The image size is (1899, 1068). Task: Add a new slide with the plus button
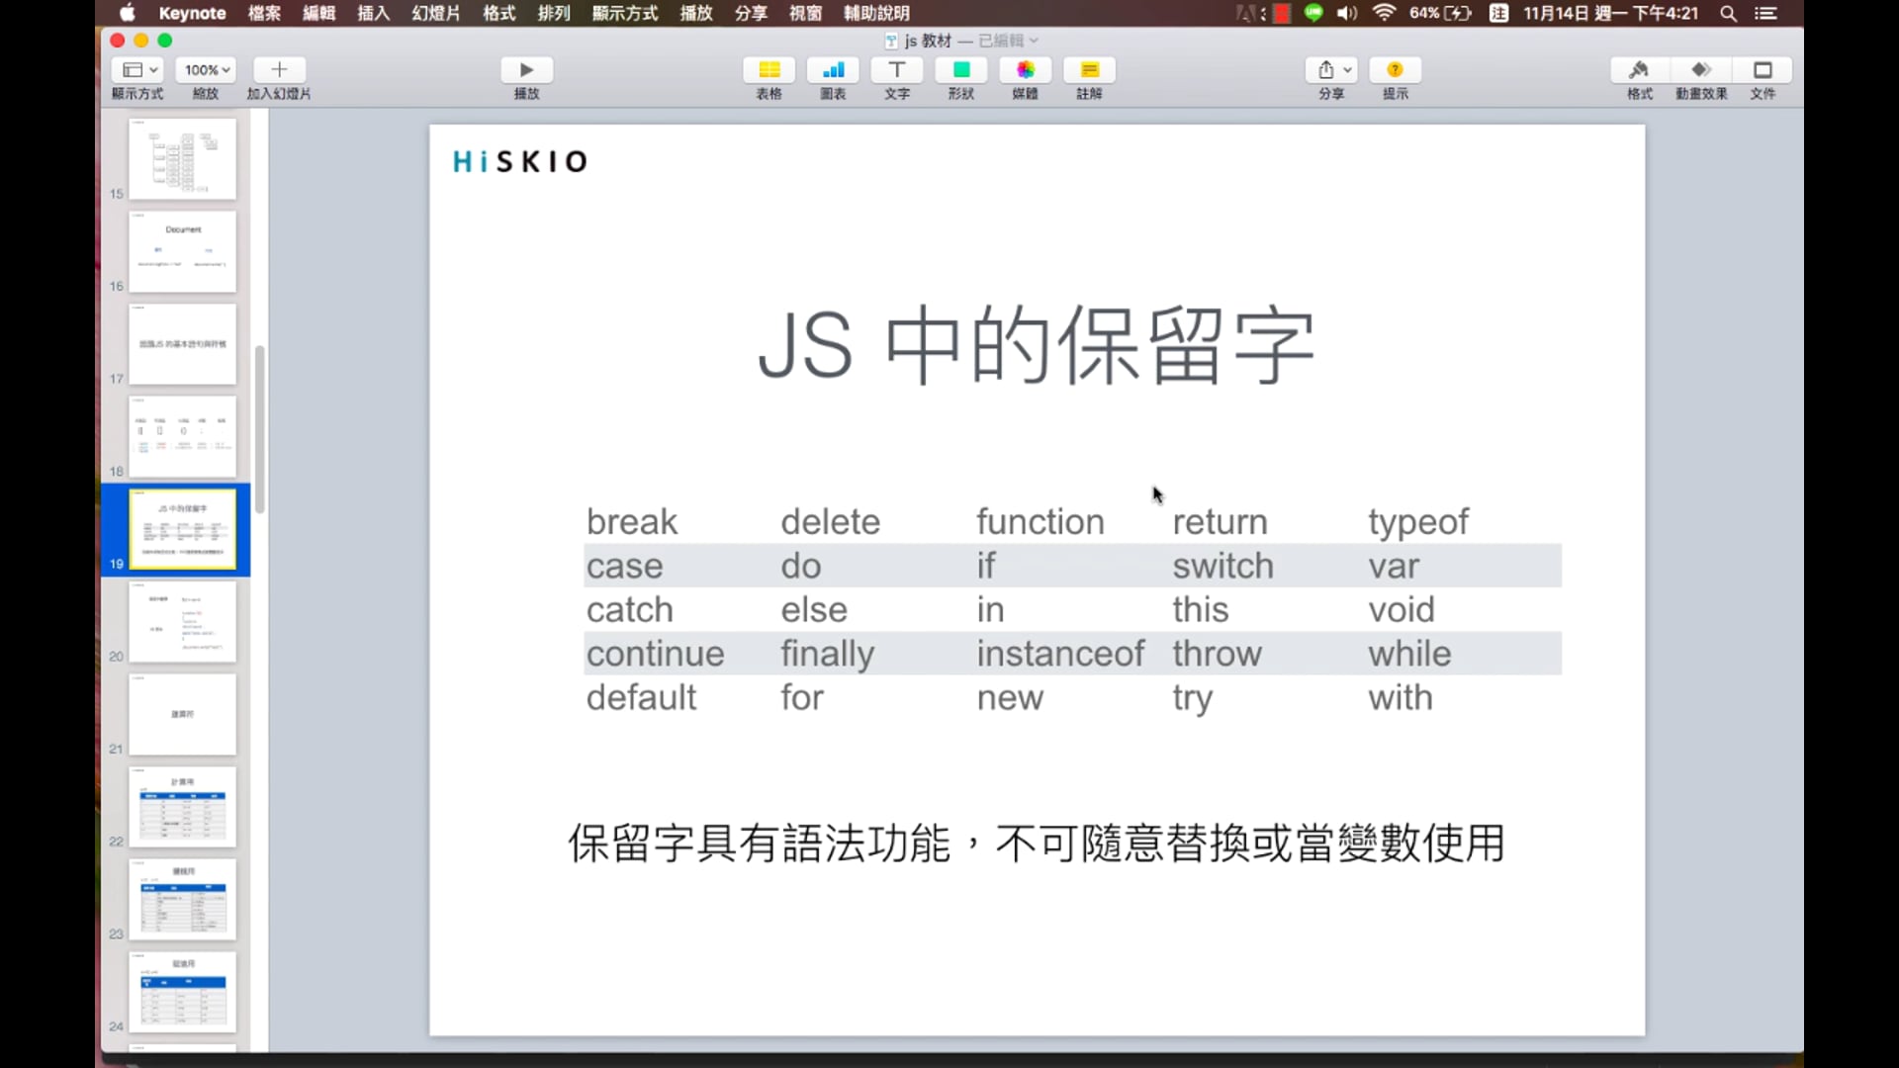[x=278, y=69]
